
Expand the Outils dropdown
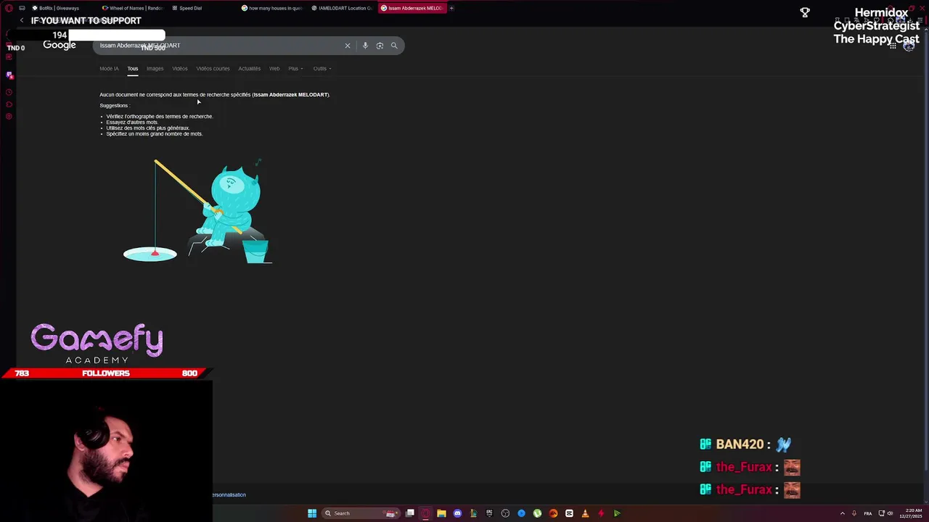point(322,69)
